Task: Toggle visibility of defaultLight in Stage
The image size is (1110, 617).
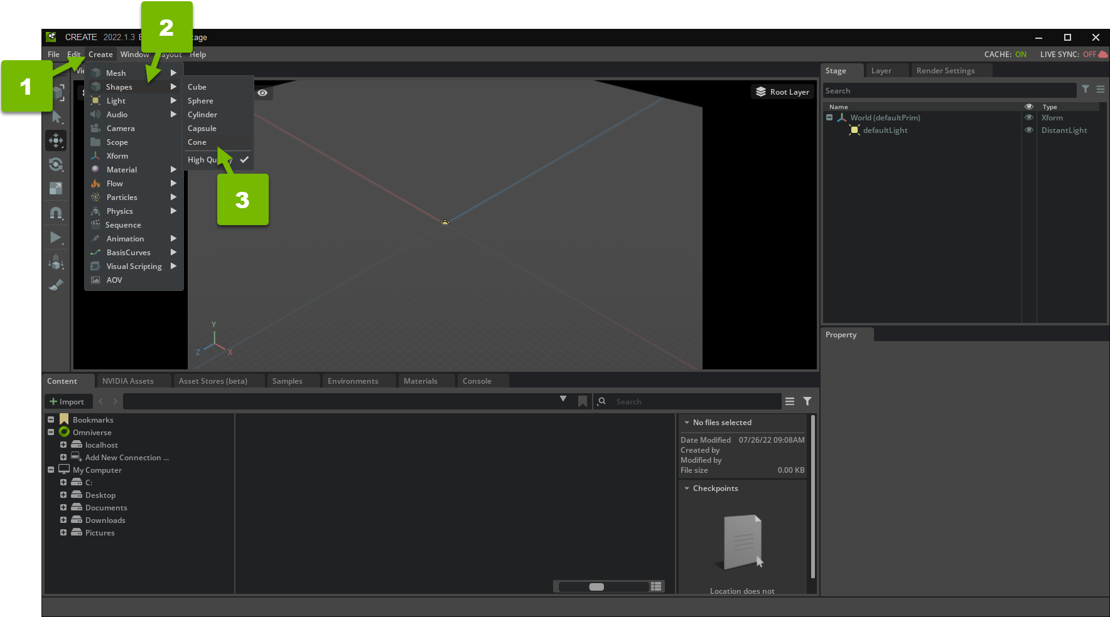Action: tap(1029, 130)
